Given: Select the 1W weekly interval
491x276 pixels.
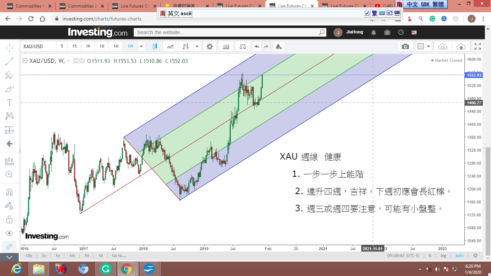Looking at the screenshot, I should pos(130,46).
